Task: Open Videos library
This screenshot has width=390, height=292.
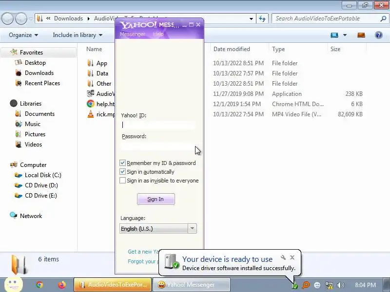Action: [x=33, y=144]
